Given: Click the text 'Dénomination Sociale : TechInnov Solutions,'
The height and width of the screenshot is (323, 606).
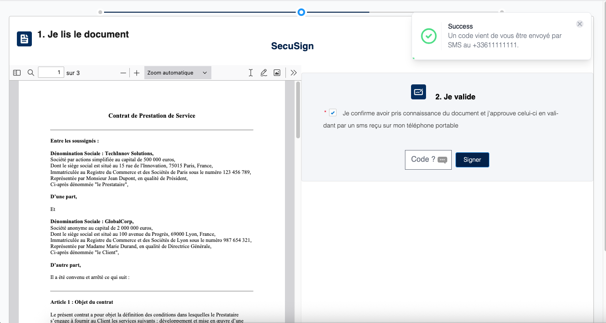Looking at the screenshot, I should [x=102, y=153].
